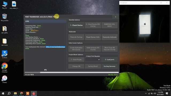Click the 1- Check Device button
This screenshot has height=96, width=171.
point(76,25)
